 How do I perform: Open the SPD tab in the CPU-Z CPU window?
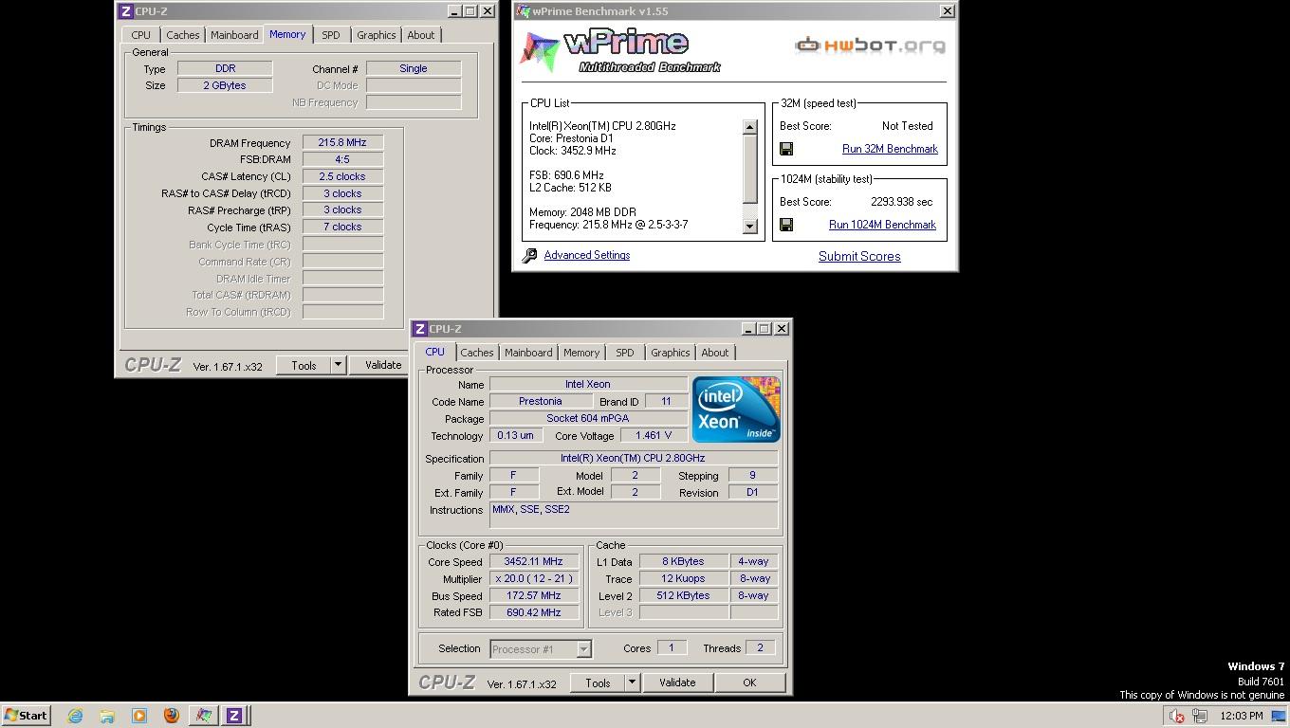coord(624,353)
